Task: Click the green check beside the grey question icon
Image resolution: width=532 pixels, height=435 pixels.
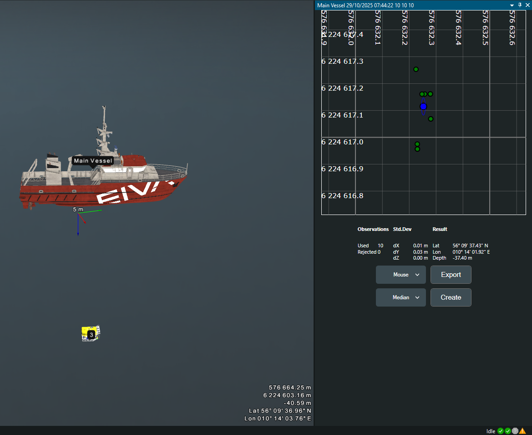Action: pyautogui.click(x=507, y=431)
